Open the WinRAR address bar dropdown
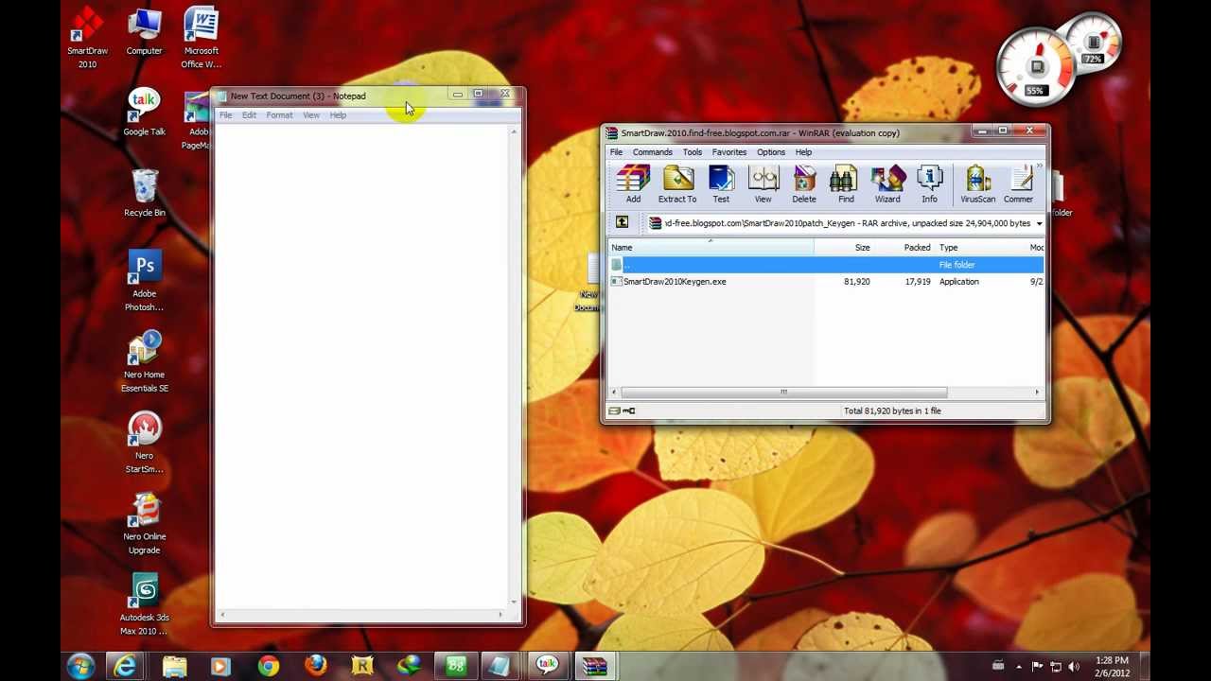Viewport: 1211px width, 681px height. (x=1039, y=223)
